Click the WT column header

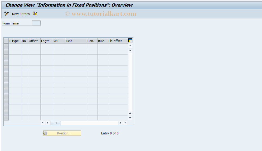[x=59, y=41]
